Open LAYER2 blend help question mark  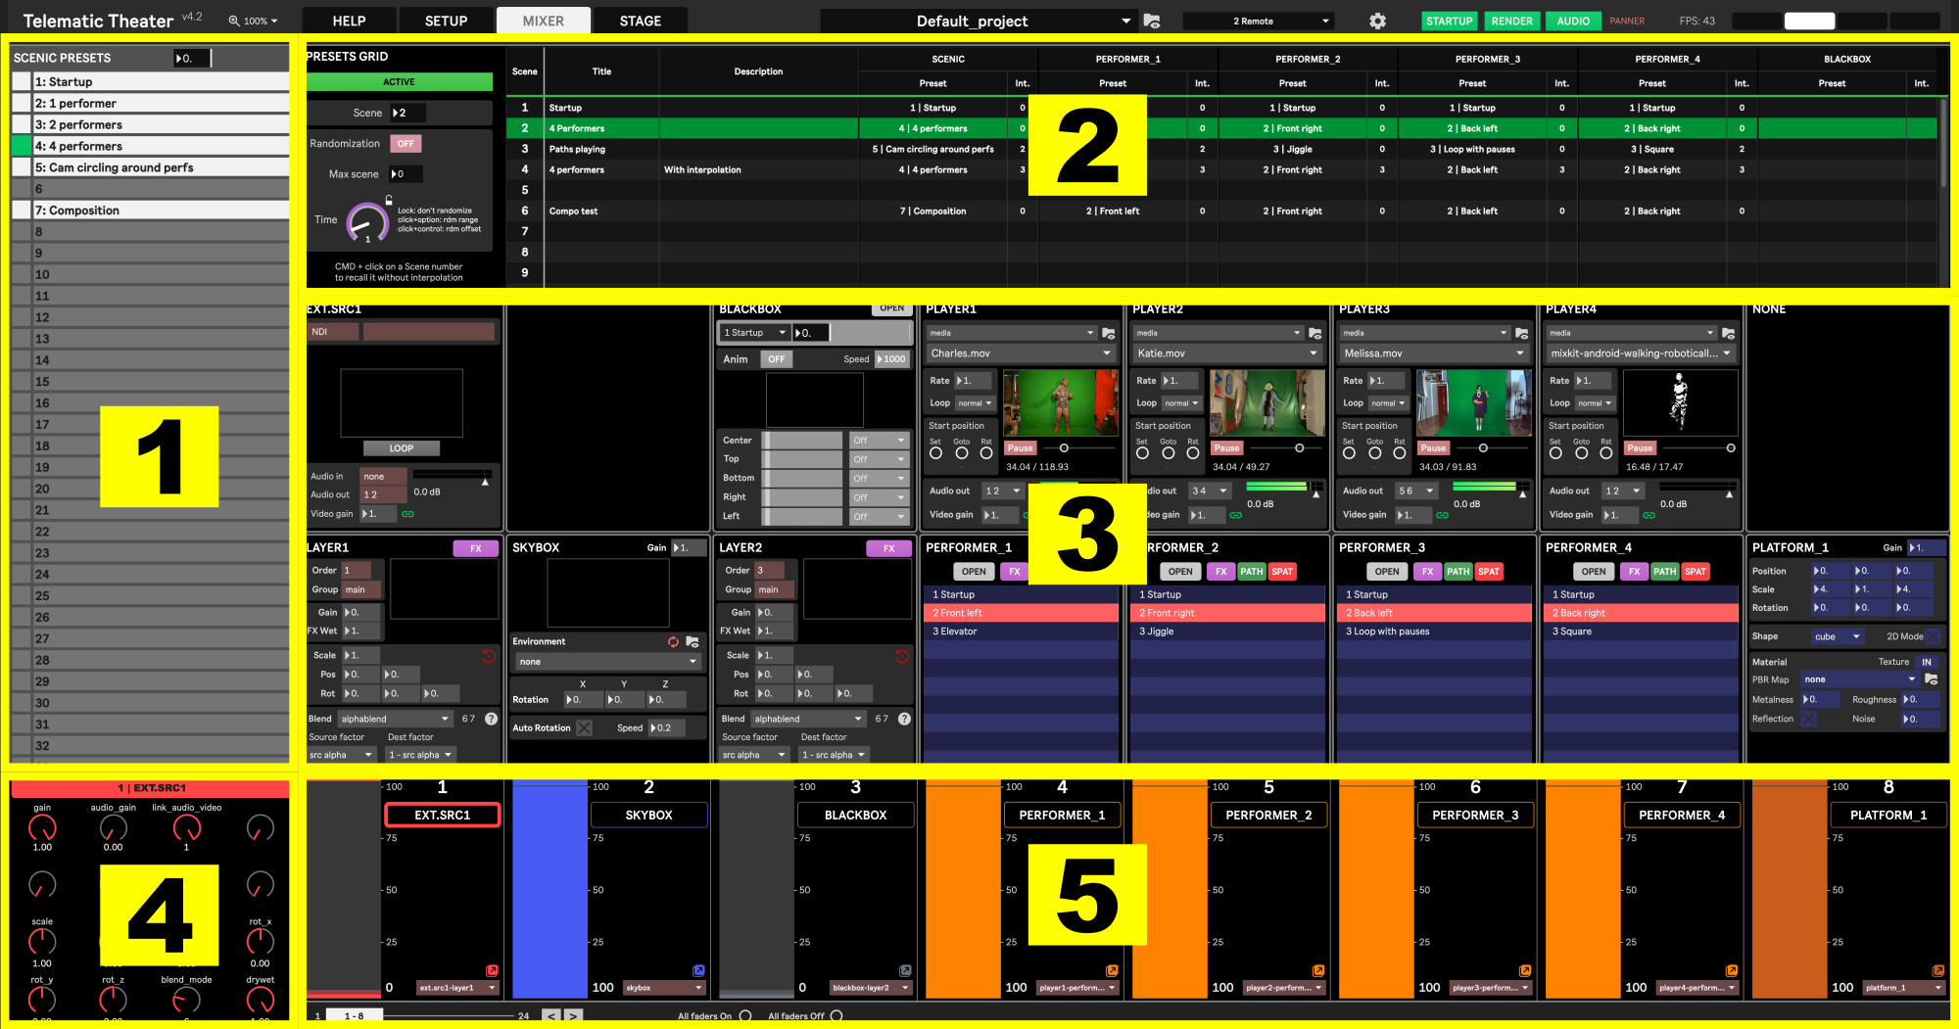pos(905,719)
